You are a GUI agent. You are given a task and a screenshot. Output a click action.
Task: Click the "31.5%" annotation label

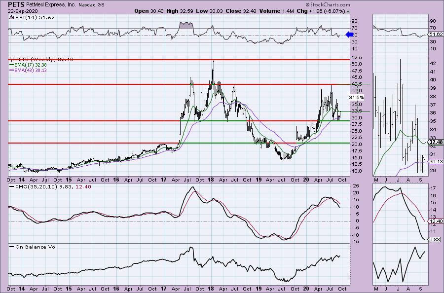click(x=356, y=97)
